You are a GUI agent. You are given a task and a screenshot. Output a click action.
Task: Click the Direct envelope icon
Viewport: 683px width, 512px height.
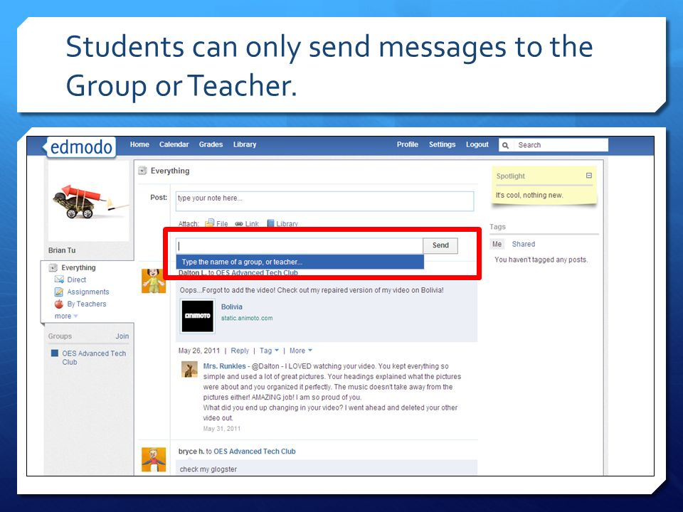click(59, 279)
